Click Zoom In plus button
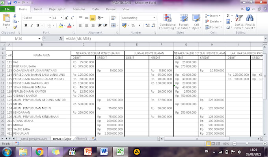 265,144
